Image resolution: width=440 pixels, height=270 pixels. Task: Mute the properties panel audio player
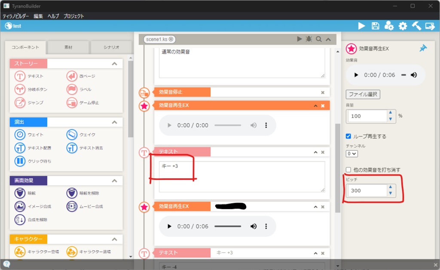tap(414, 75)
